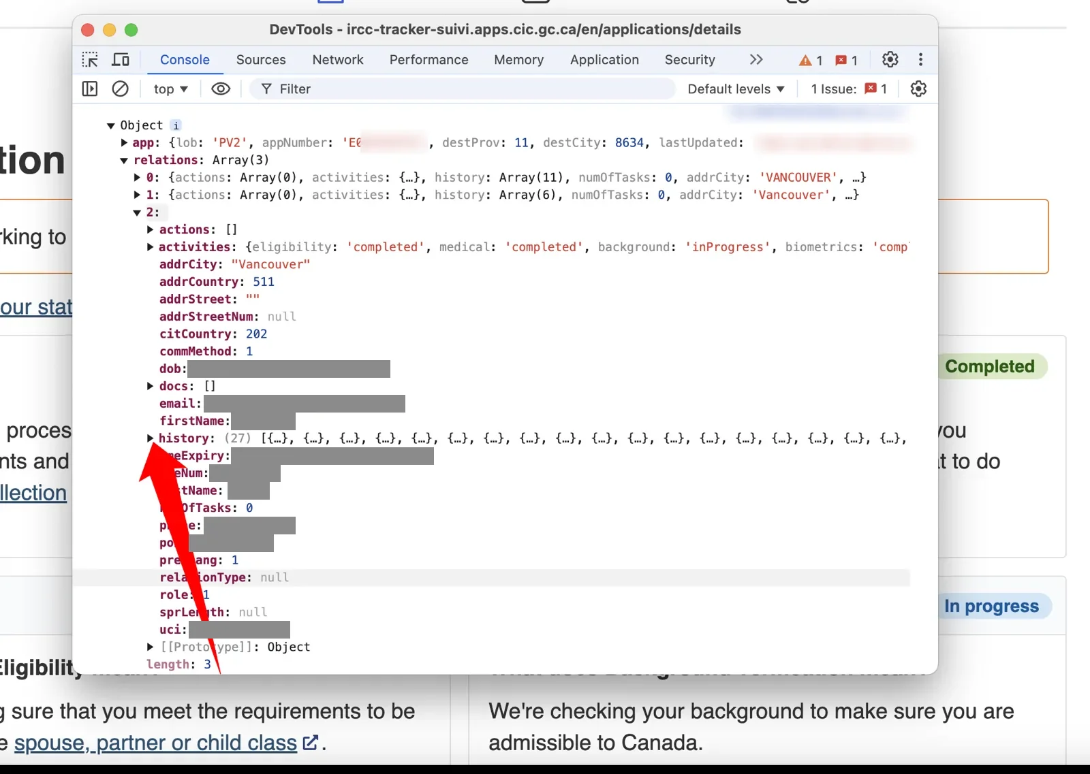This screenshot has width=1090, height=774.
Task: Show more DevTools tabs chevron
Action: (x=756, y=60)
